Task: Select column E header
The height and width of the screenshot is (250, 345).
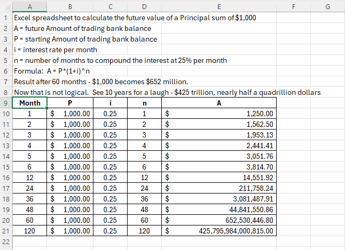Action: (219, 7)
